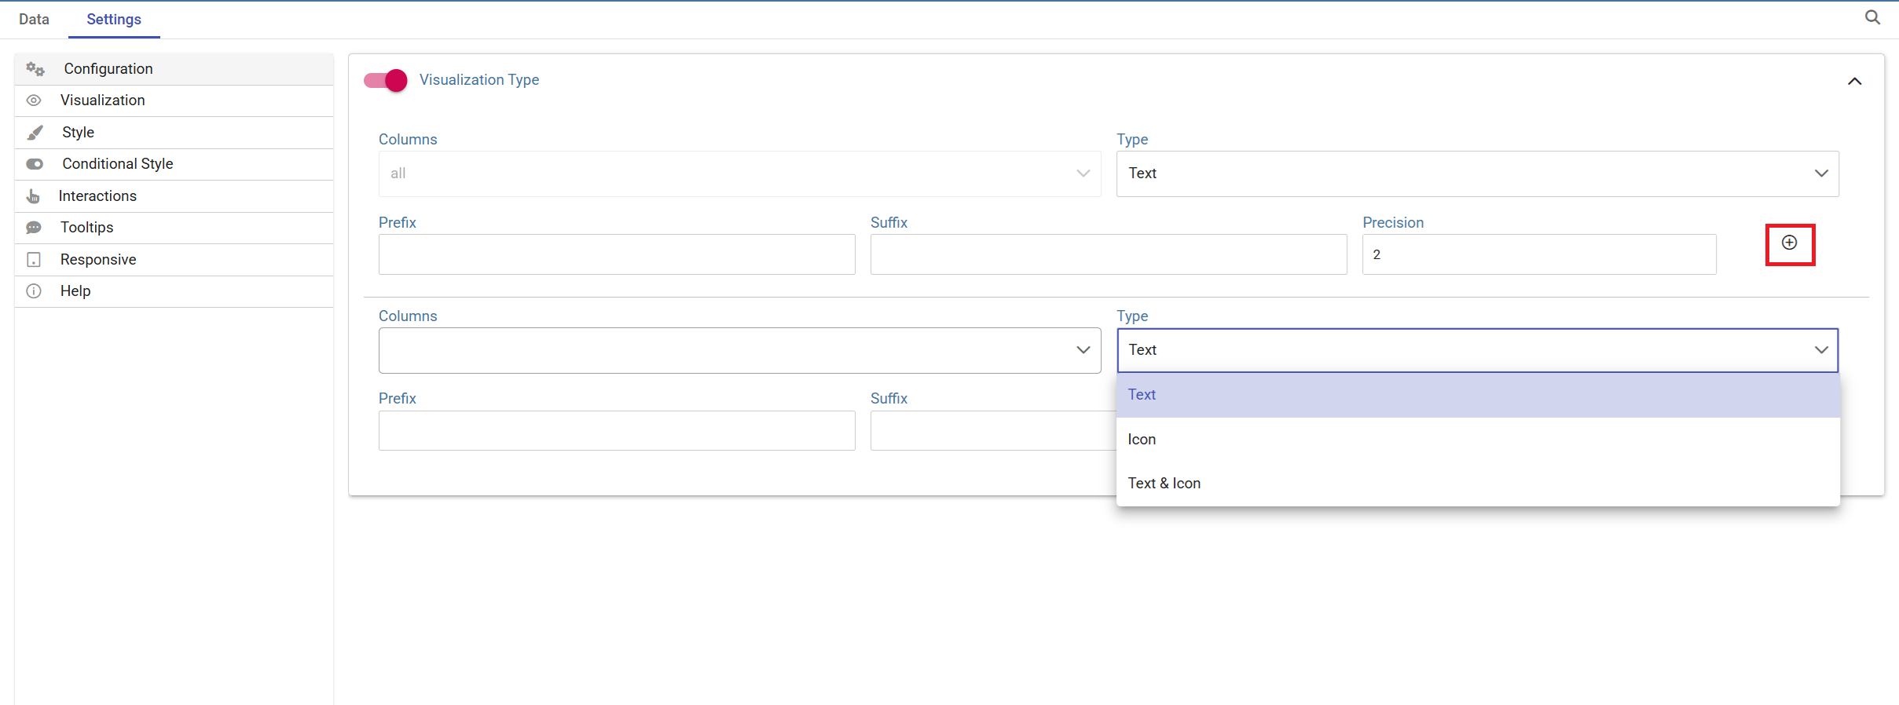This screenshot has width=1899, height=705.
Task: Add a new visualization type row
Action: pyautogui.click(x=1789, y=243)
